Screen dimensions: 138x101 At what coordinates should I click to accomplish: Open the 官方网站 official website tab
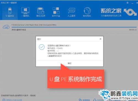pyautogui.click(x=87, y=12)
